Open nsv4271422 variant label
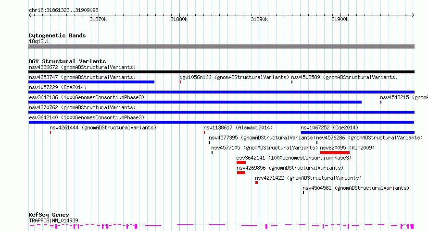Screen dimensions: 428x231 [308, 178]
